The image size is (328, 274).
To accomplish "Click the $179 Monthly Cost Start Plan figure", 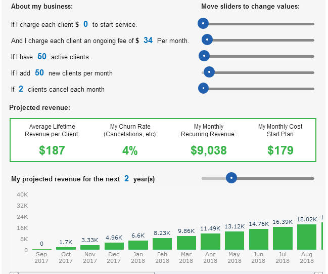I will click(280, 150).
